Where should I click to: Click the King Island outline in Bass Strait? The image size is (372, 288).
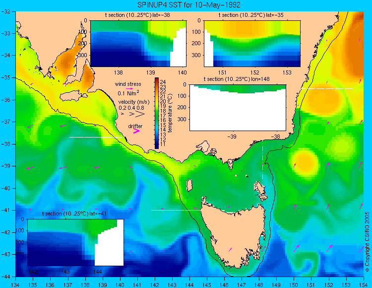click(189, 185)
